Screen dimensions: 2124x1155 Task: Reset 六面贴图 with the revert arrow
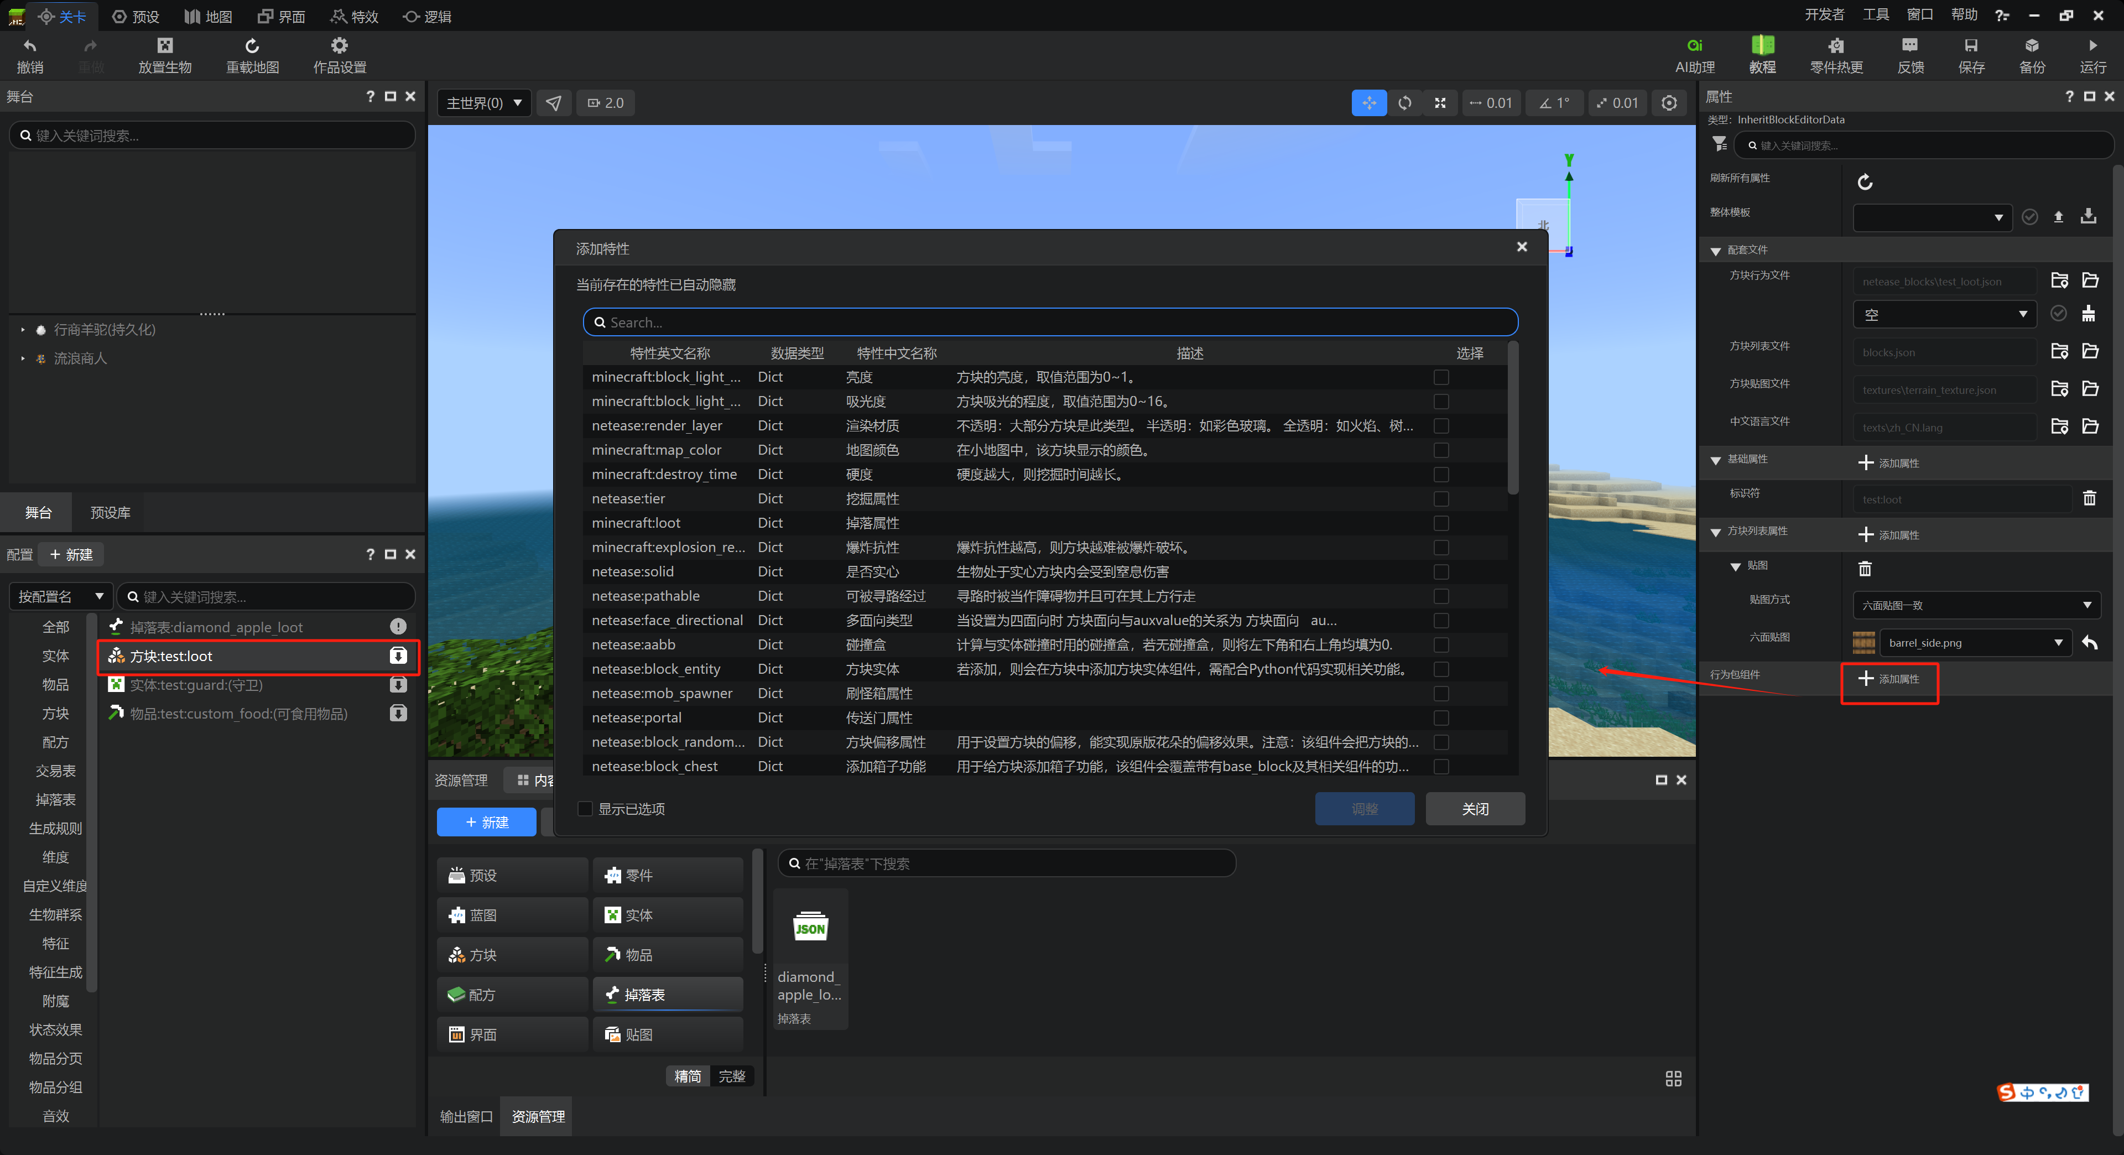click(2089, 642)
